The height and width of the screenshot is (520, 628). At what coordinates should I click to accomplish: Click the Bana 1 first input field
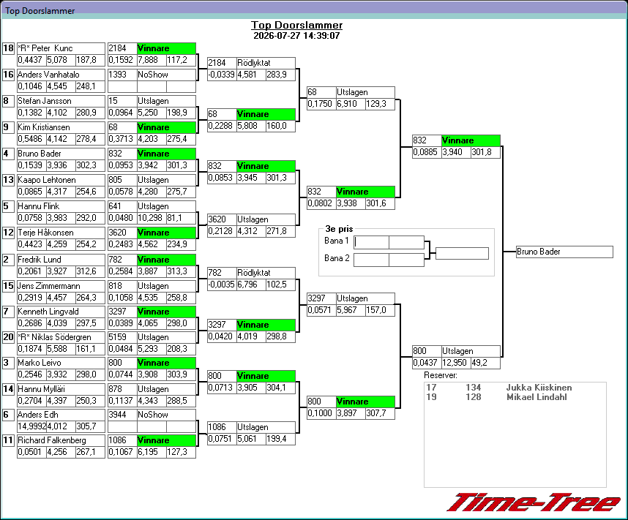[x=371, y=242]
